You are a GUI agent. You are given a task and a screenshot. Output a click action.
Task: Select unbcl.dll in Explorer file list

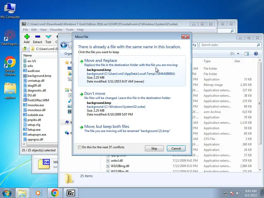pos(117,161)
